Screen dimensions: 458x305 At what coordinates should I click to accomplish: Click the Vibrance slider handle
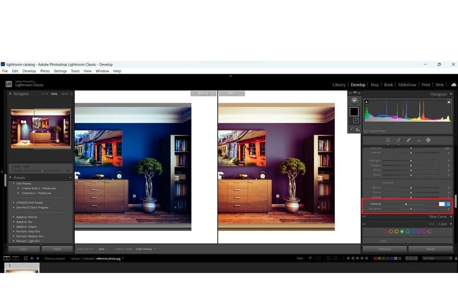[406, 204]
